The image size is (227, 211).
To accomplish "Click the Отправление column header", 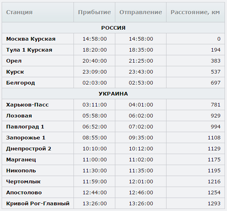I will pyautogui.click(x=141, y=12).
